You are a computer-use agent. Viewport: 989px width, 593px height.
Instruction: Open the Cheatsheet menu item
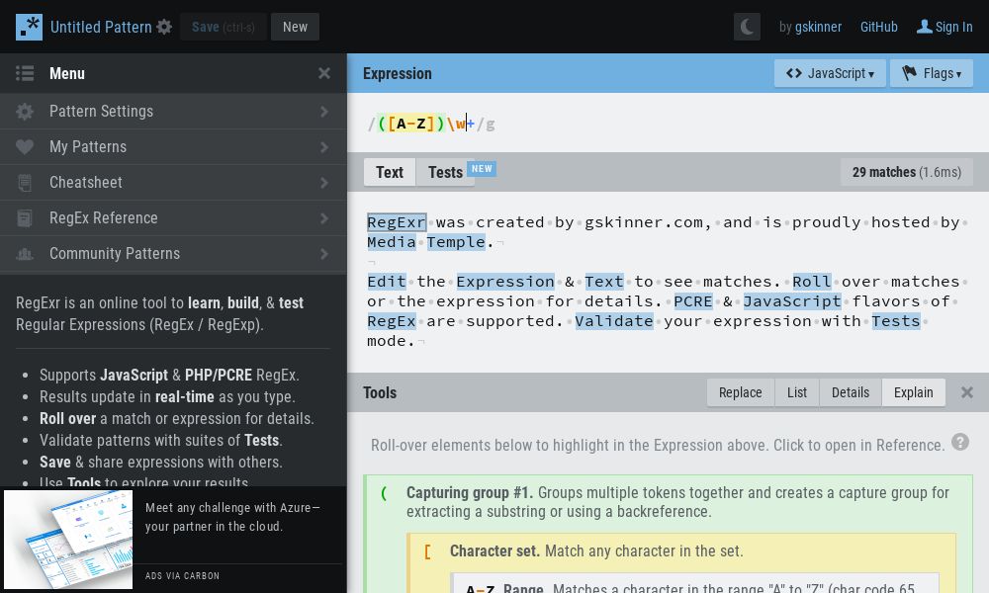point(173,183)
